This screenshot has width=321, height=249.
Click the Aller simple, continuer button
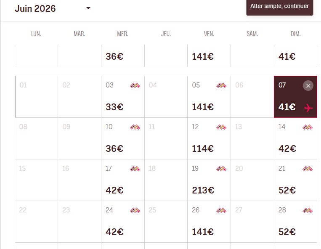click(279, 6)
